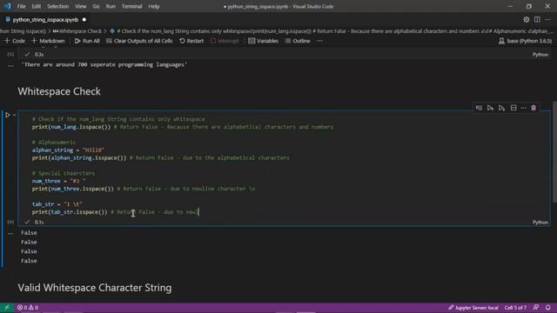Screen dimensions: 557x313
Task: Click Jupyter Server: local status
Action: coord(473,308)
